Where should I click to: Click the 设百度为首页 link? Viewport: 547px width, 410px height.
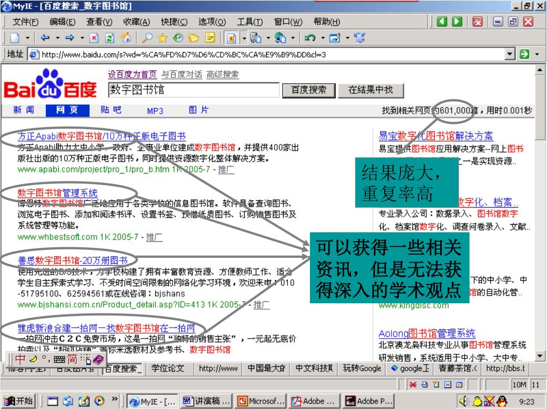(132, 74)
